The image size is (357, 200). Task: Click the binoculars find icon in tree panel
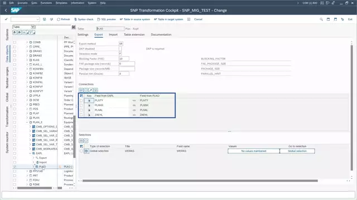click(73, 27)
